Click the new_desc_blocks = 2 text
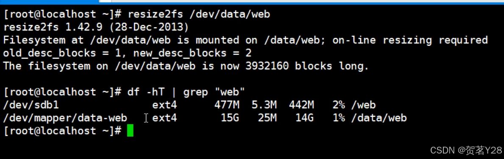This screenshot has width=504, height=159. [192, 53]
